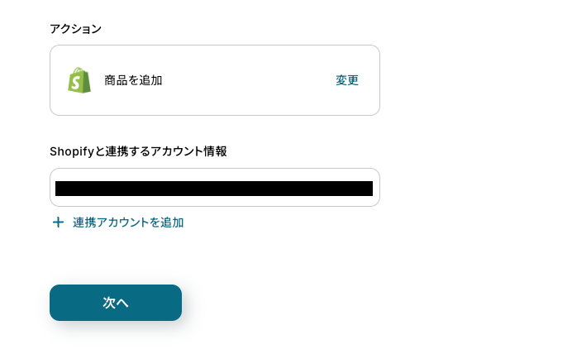
Task: Expand the linked account selector field
Action: tap(214, 188)
